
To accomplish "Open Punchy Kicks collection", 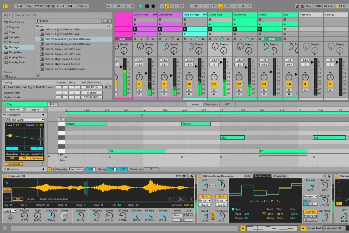I will point(17,62).
